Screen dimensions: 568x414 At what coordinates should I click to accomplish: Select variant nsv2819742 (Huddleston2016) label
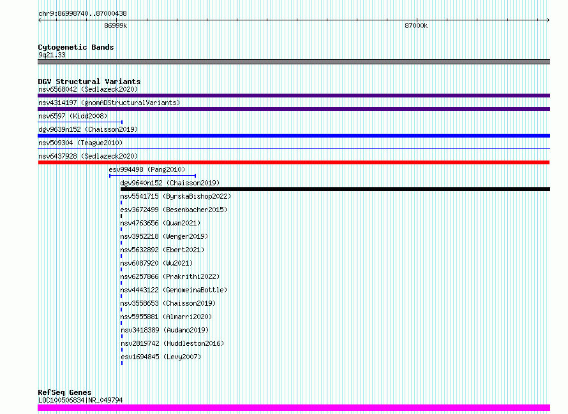[172, 343]
